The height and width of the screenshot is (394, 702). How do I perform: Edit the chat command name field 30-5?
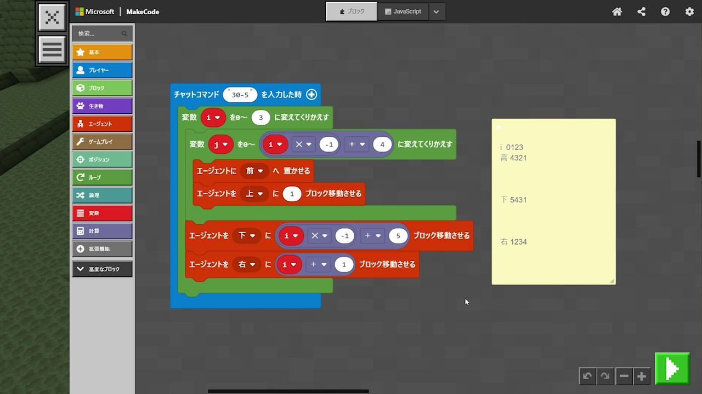[240, 95]
